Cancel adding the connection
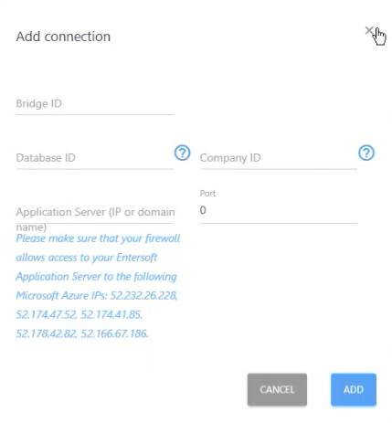This screenshot has height=423, width=392. (277, 389)
